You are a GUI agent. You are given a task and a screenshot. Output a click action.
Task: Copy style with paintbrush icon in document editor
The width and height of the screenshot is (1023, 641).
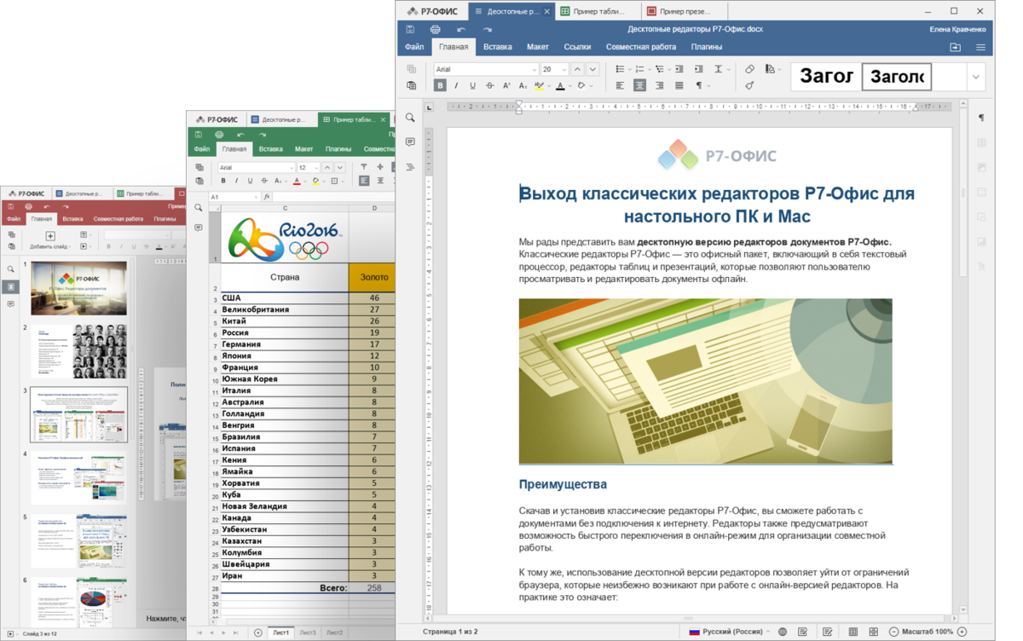(x=749, y=85)
